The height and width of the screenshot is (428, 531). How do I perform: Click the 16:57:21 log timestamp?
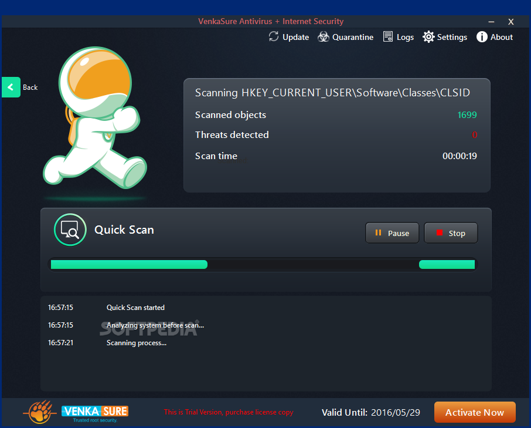[x=60, y=343]
